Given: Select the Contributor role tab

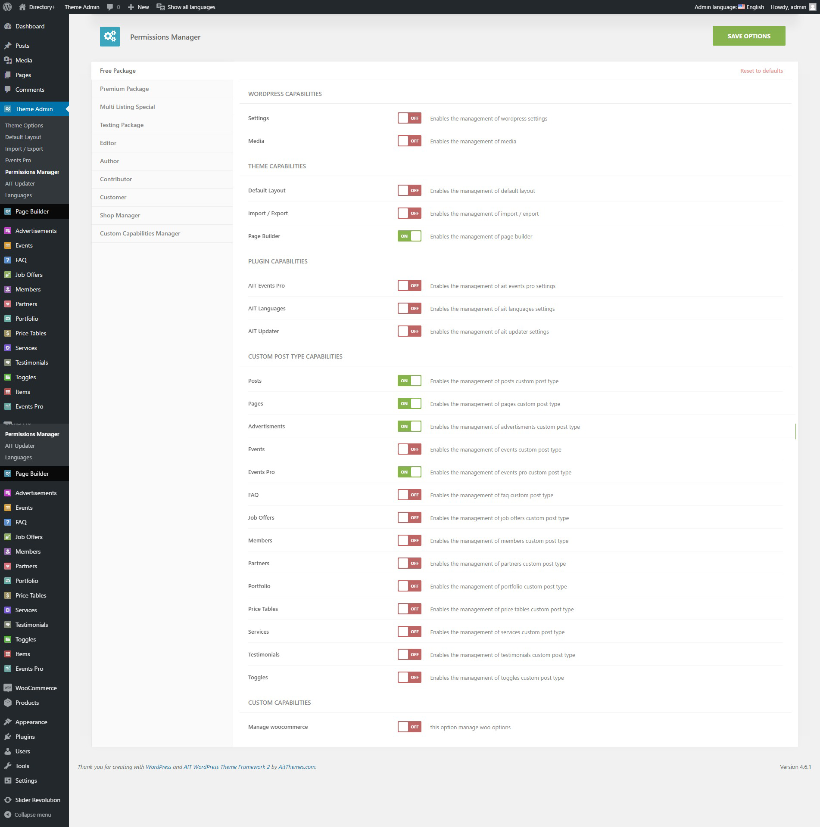Looking at the screenshot, I should pos(162,179).
